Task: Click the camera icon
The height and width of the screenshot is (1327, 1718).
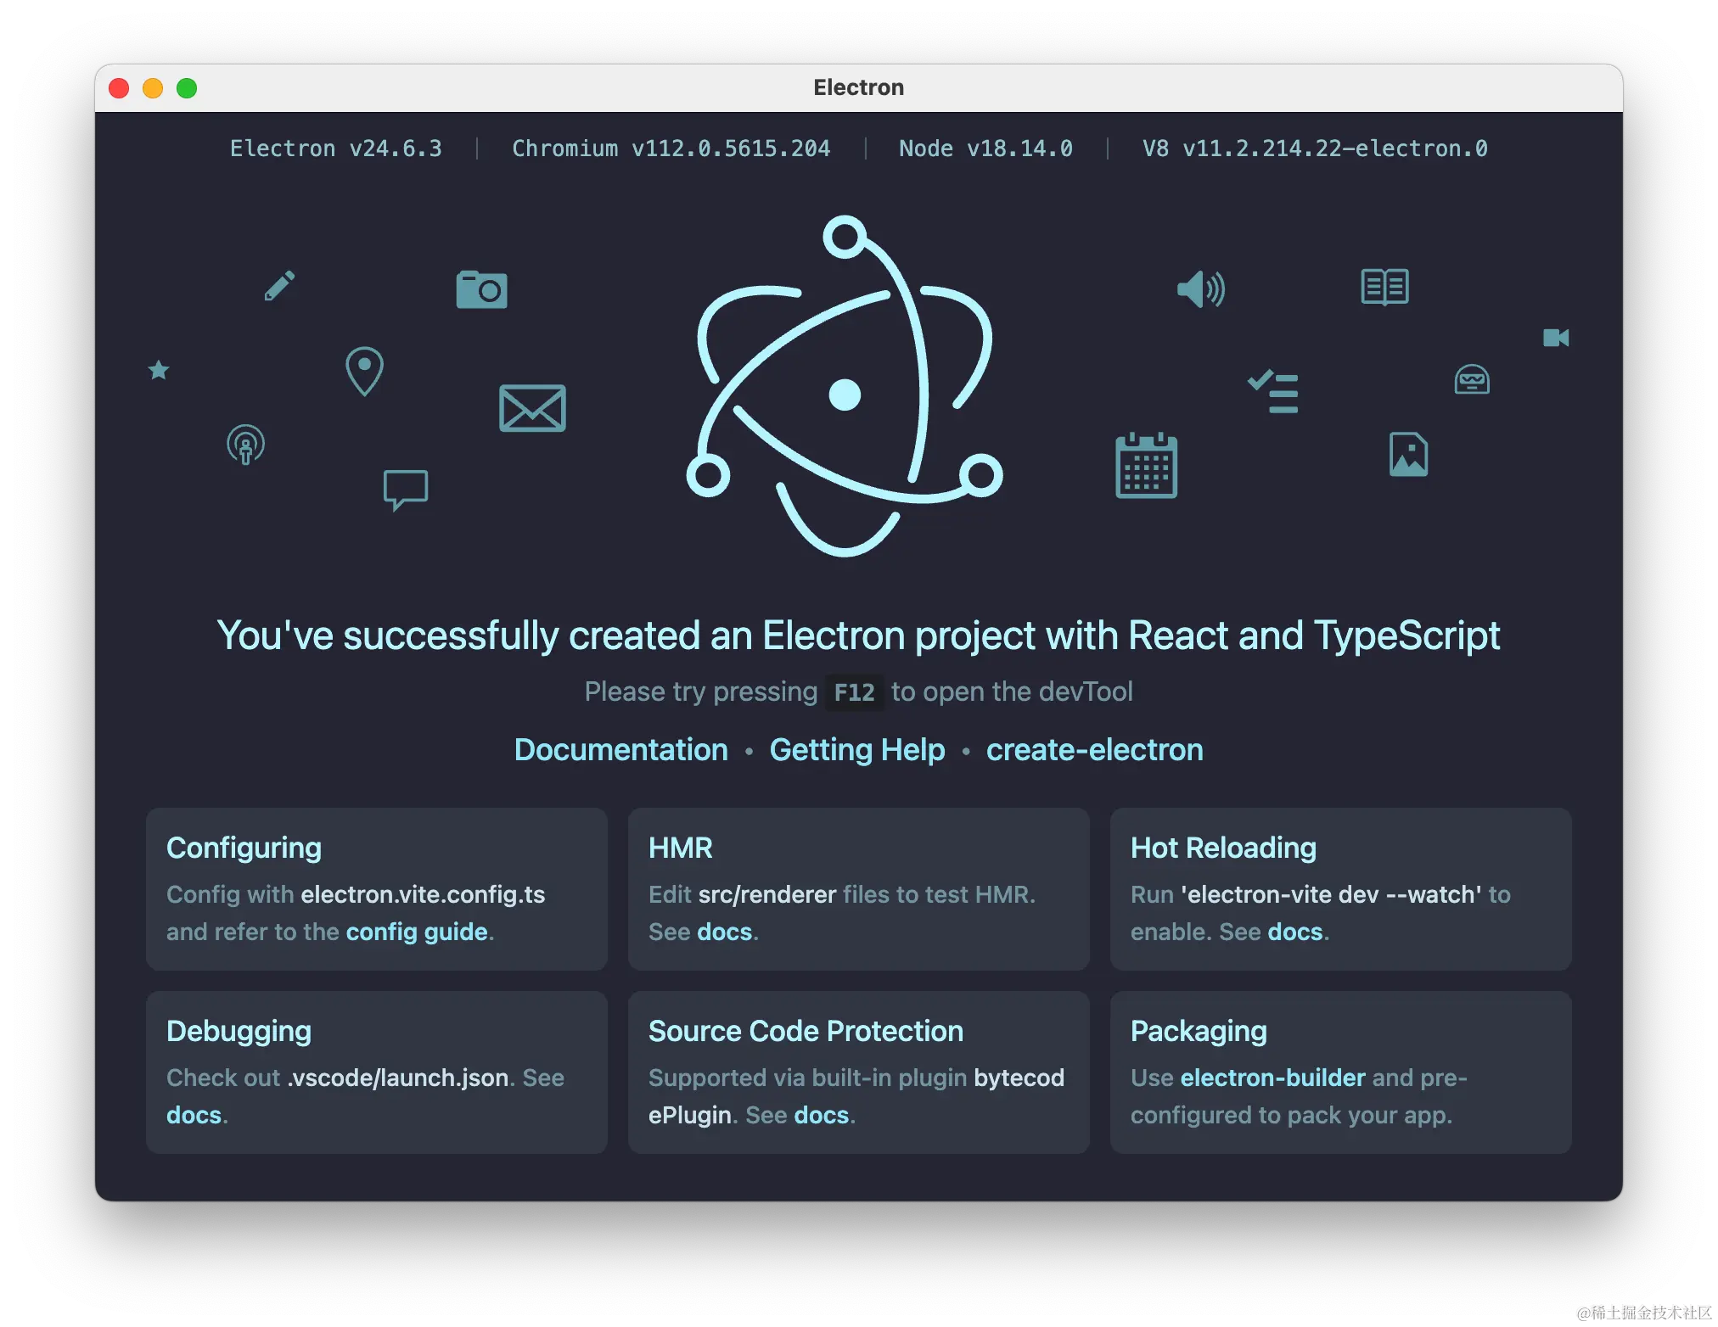Action: (481, 289)
